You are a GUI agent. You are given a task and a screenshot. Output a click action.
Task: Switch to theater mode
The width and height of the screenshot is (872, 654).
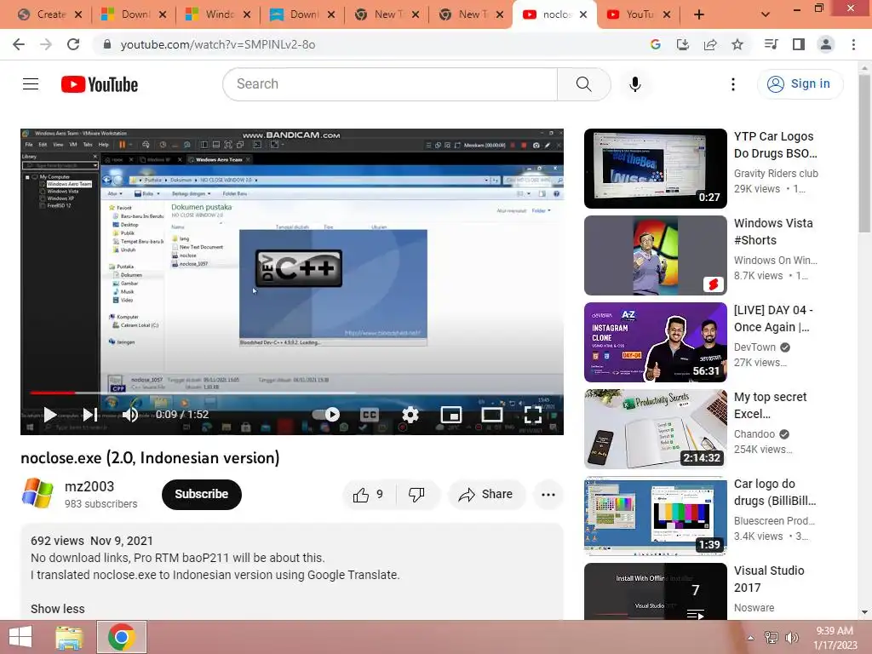[x=491, y=415]
